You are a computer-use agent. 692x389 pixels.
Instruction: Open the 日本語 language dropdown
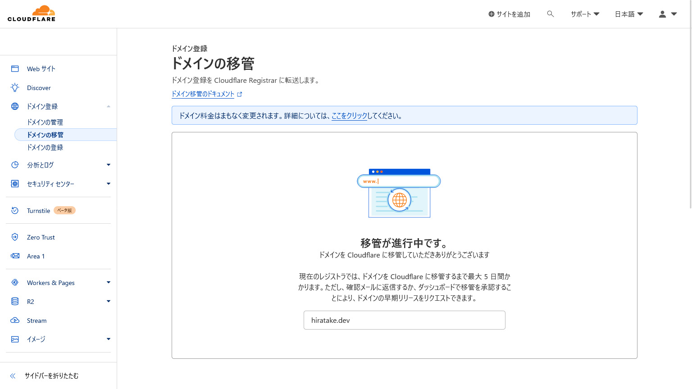tap(629, 14)
